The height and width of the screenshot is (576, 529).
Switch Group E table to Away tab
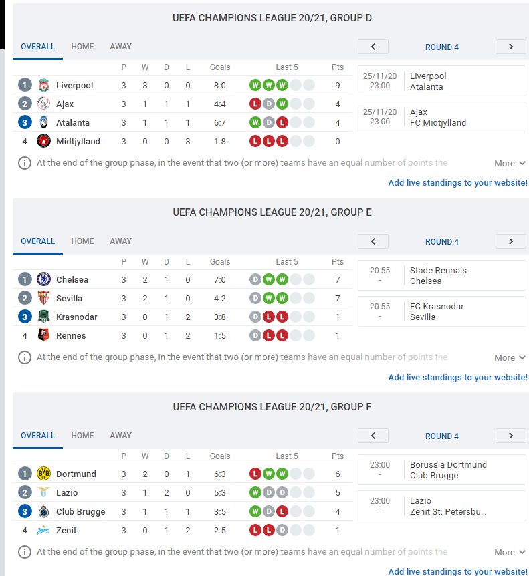(x=120, y=241)
